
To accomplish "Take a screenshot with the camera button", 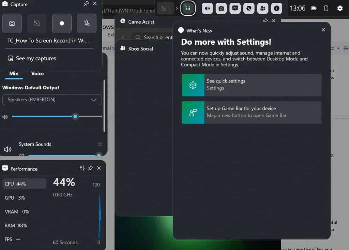I will (x=12, y=24).
